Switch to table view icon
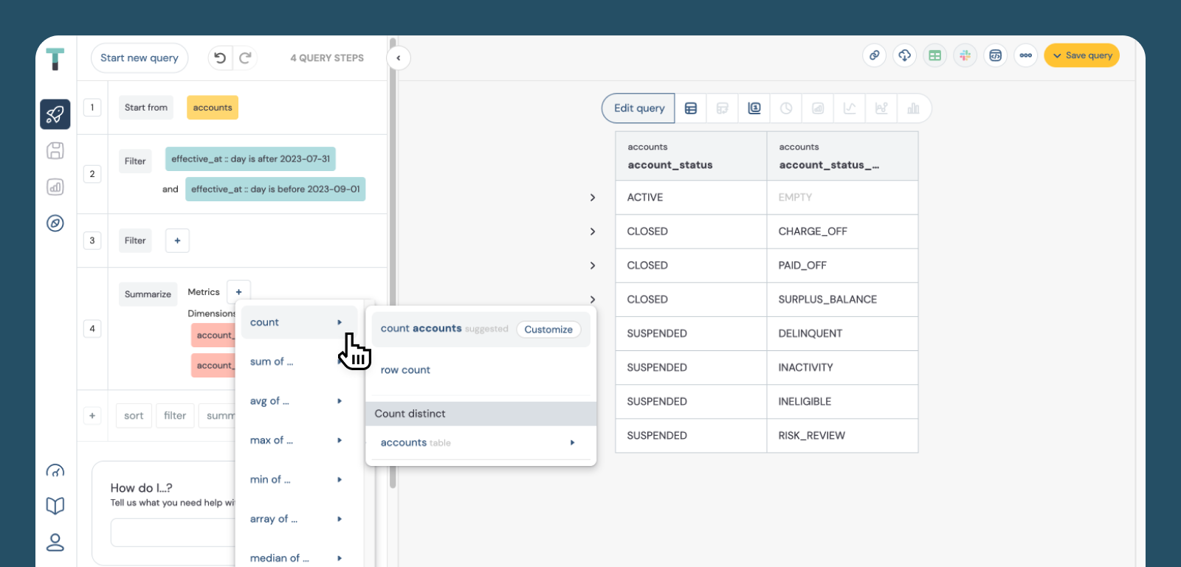The image size is (1181, 567). click(691, 108)
